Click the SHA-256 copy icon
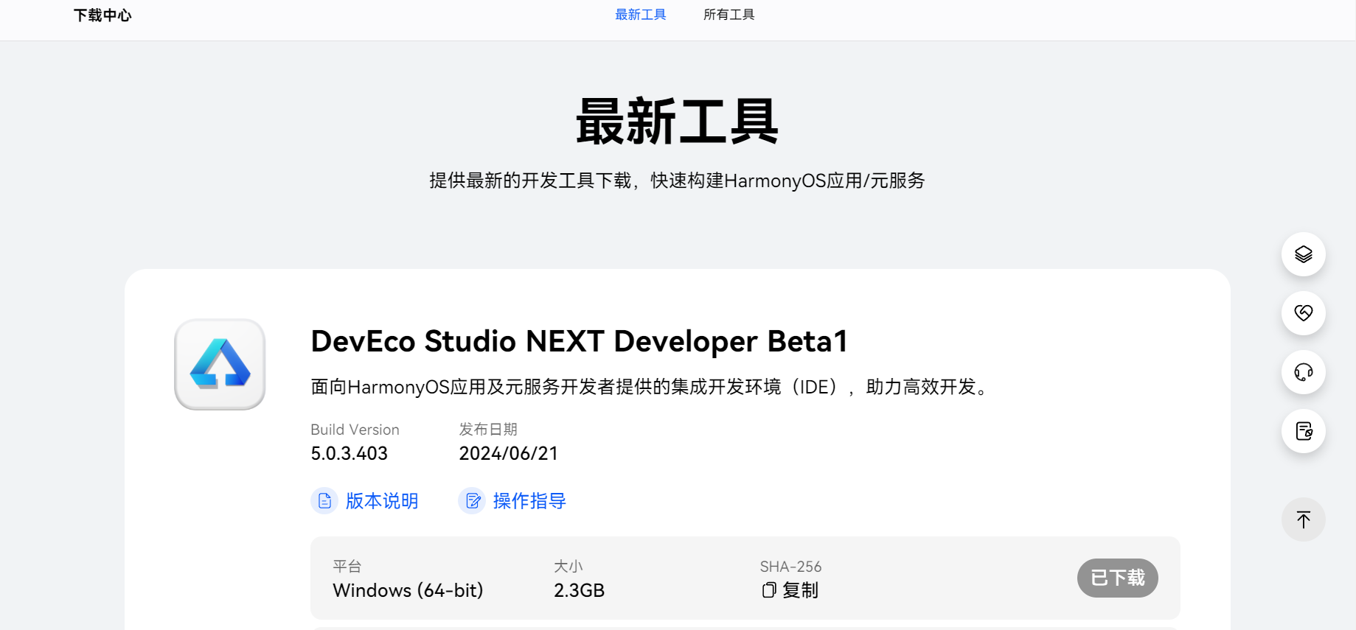Screen dimensions: 1356x630 769,590
